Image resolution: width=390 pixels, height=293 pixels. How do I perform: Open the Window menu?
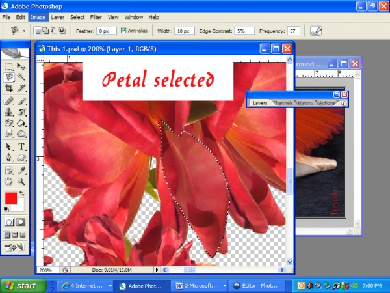133,17
